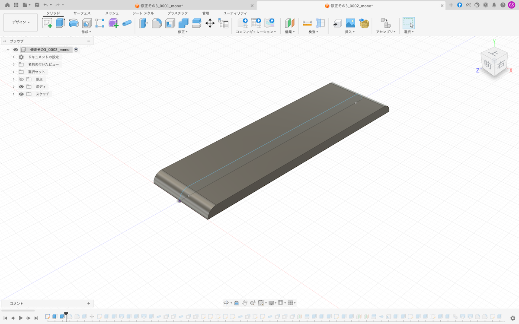The width and height of the screenshot is (519, 324).
Task: Switch to the メッシュ tab
Action: pos(112,13)
